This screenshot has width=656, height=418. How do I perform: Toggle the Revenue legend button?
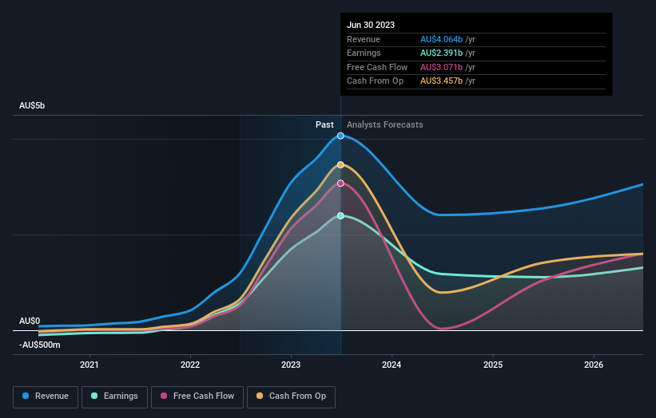(46, 396)
